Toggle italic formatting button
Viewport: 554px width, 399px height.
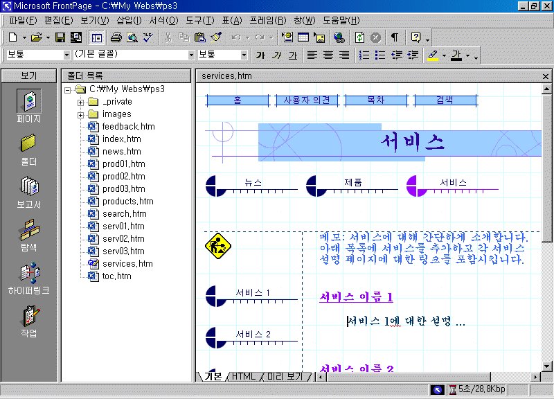click(277, 55)
